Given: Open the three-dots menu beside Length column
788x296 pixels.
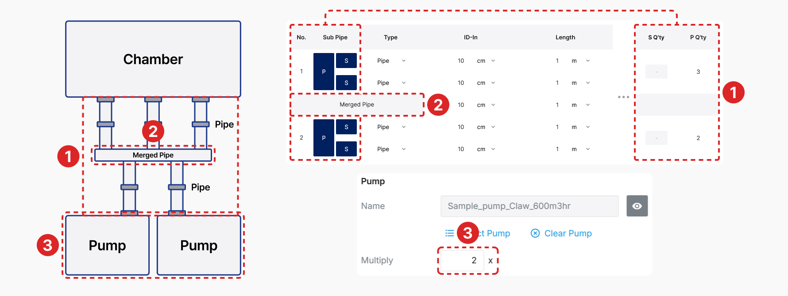Looking at the screenshot, I should [x=623, y=97].
